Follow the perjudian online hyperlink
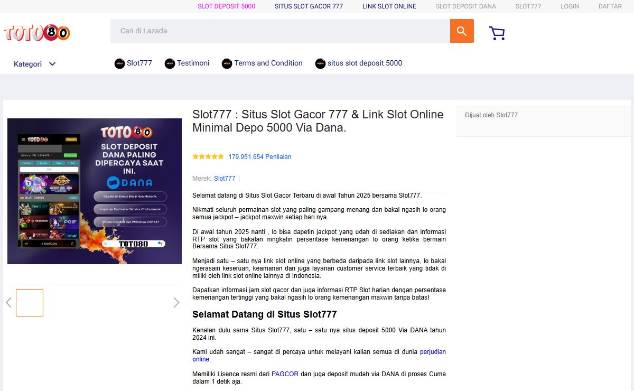Viewport: 634px width, 391px height. [319, 356]
